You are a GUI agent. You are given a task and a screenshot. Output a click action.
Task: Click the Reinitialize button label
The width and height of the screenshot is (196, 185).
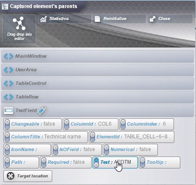pyautogui.click(x=115, y=19)
